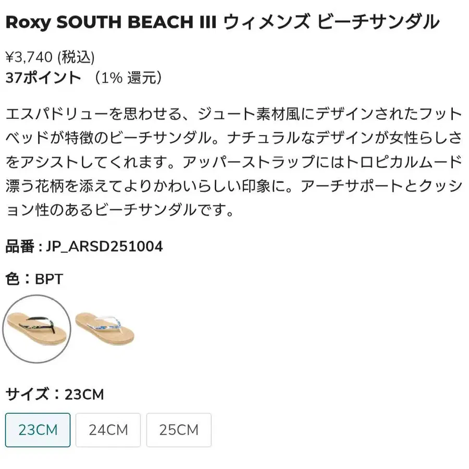This screenshot has height=469, width=469.
Task: Pick the 24CM size option
Action: (x=108, y=430)
